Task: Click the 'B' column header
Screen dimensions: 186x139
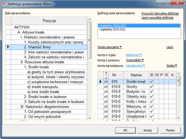Action: (151, 75)
